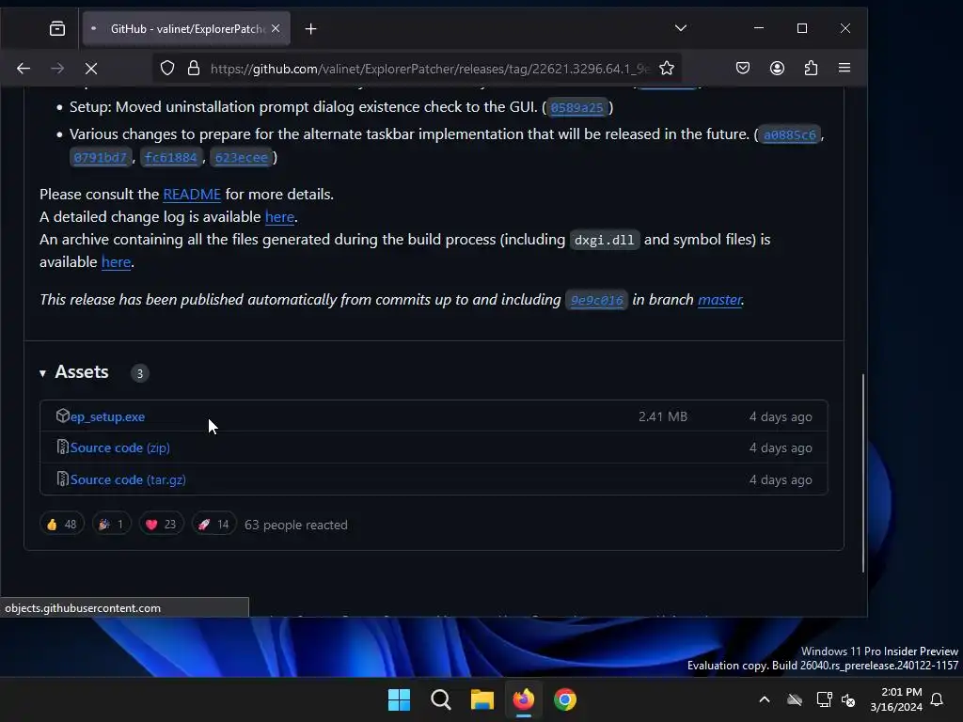Open the list all tabs chevron
The image size is (963, 722).
tap(681, 28)
